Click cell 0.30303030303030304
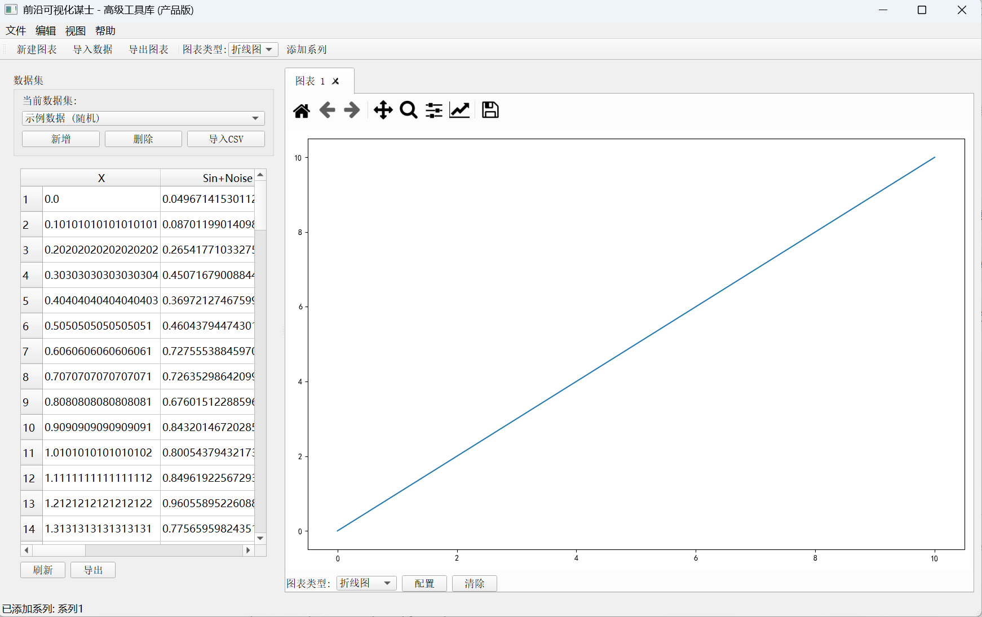This screenshot has width=982, height=617. (x=101, y=276)
